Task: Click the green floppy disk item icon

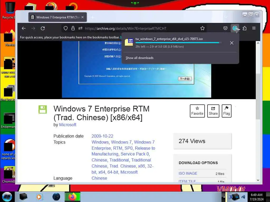Action: [x=42, y=109]
